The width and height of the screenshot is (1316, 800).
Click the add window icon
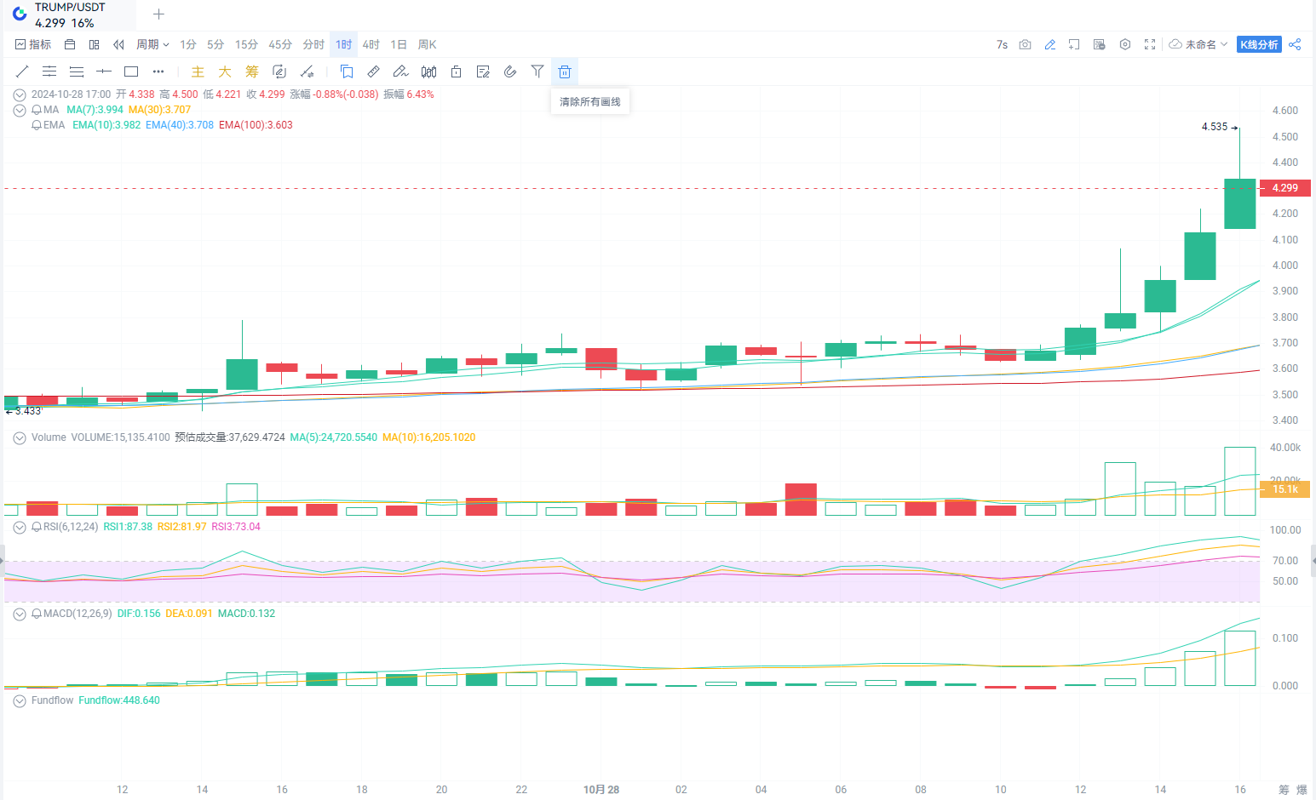(1075, 44)
